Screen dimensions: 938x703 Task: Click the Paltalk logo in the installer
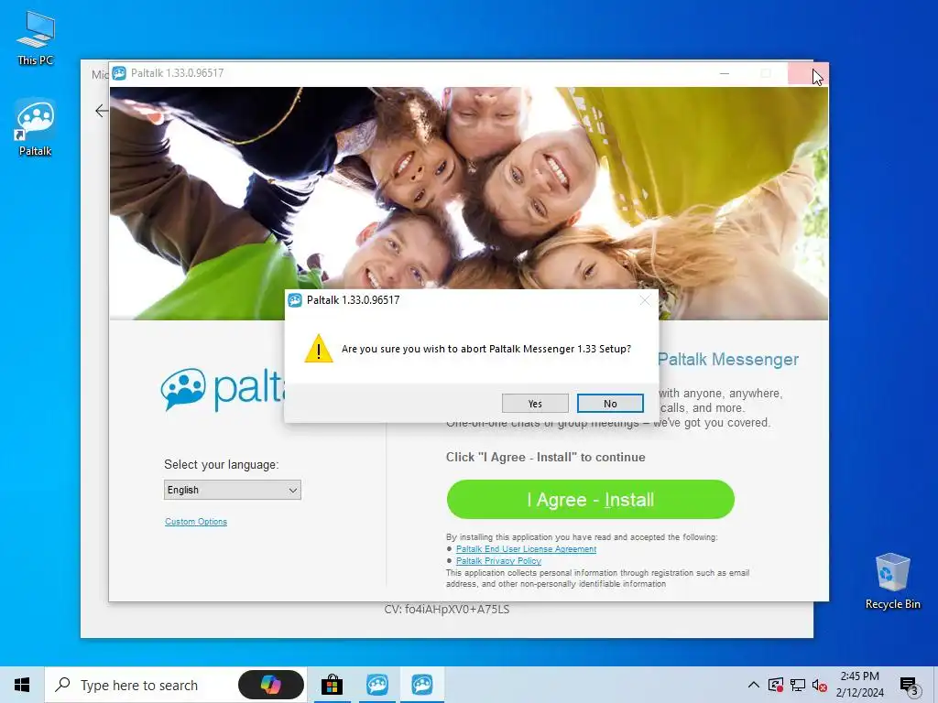click(223, 389)
